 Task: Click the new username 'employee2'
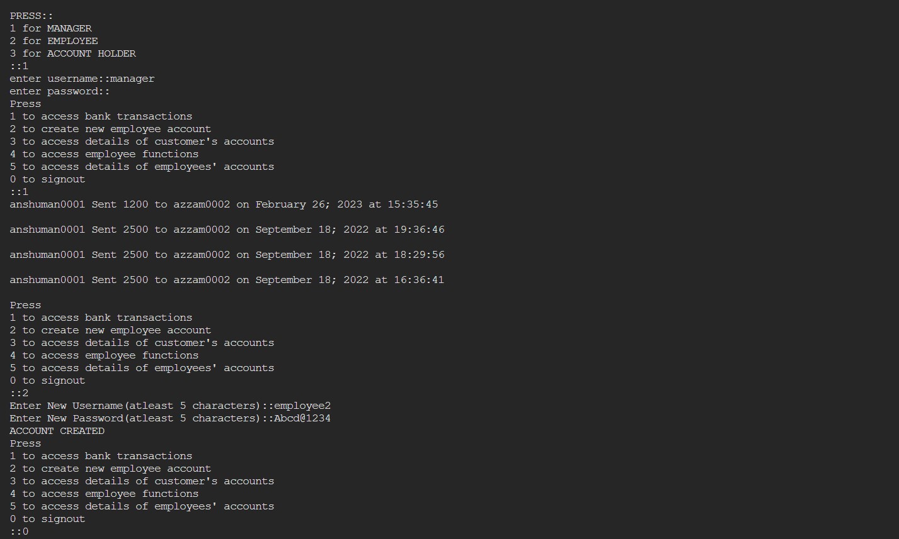[302, 406]
